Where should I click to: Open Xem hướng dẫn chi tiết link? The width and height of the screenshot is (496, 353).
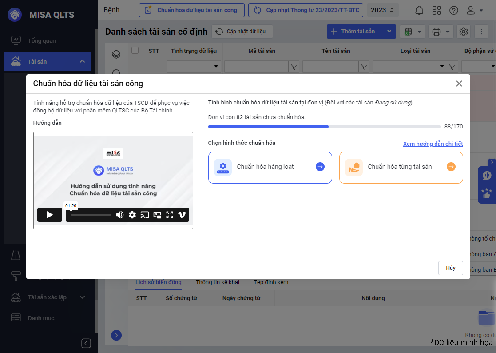coord(433,144)
